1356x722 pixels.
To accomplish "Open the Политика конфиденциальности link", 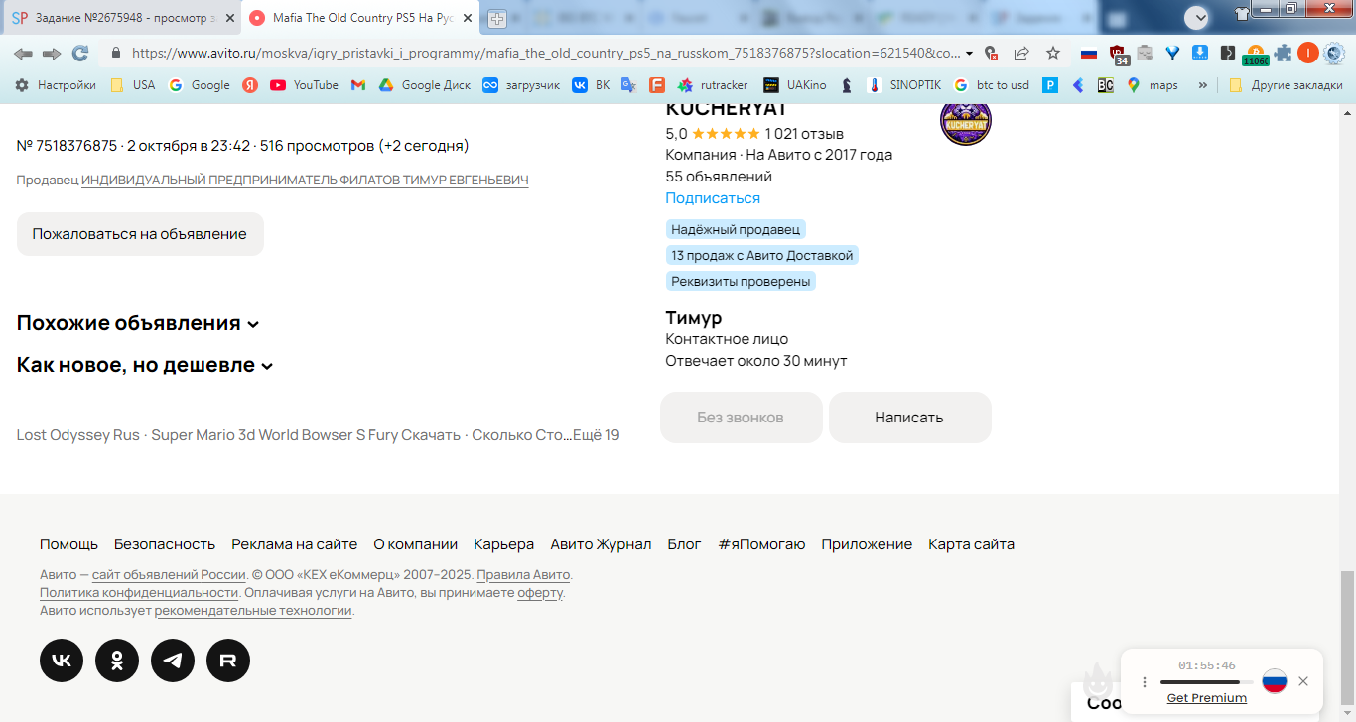I will (139, 593).
